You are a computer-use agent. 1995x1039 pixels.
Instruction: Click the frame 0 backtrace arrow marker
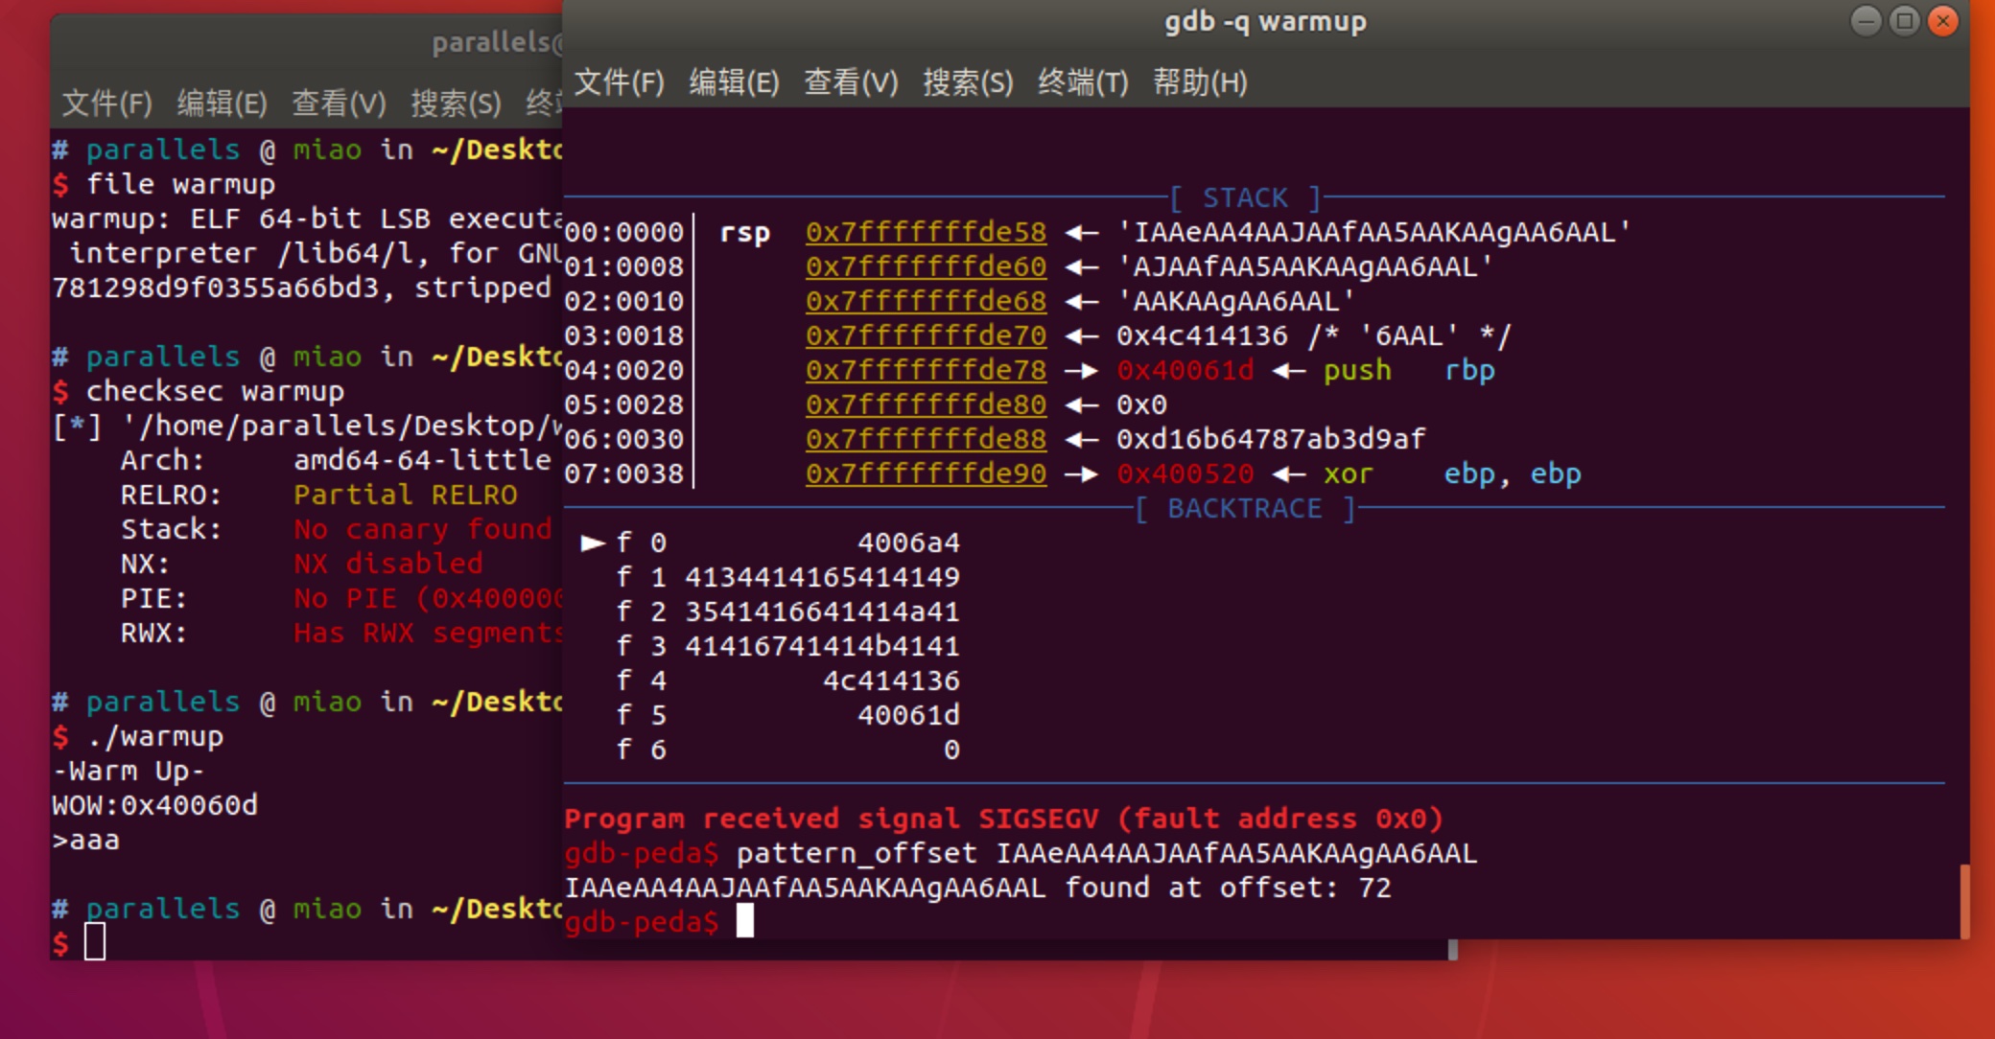point(593,543)
